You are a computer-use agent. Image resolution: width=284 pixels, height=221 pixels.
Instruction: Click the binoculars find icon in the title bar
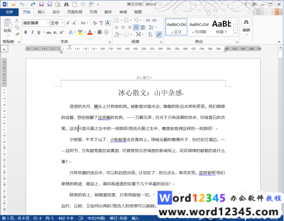[66, 4]
